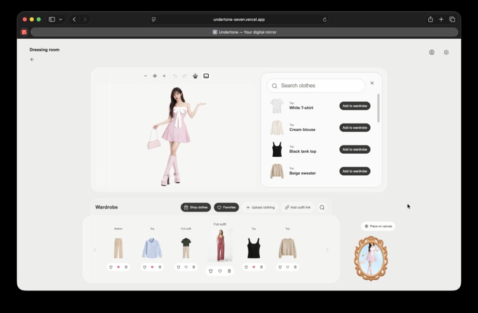Delete the red jumpsuit full outfit
Viewport: 478px width, 313px height.
tap(230, 271)
